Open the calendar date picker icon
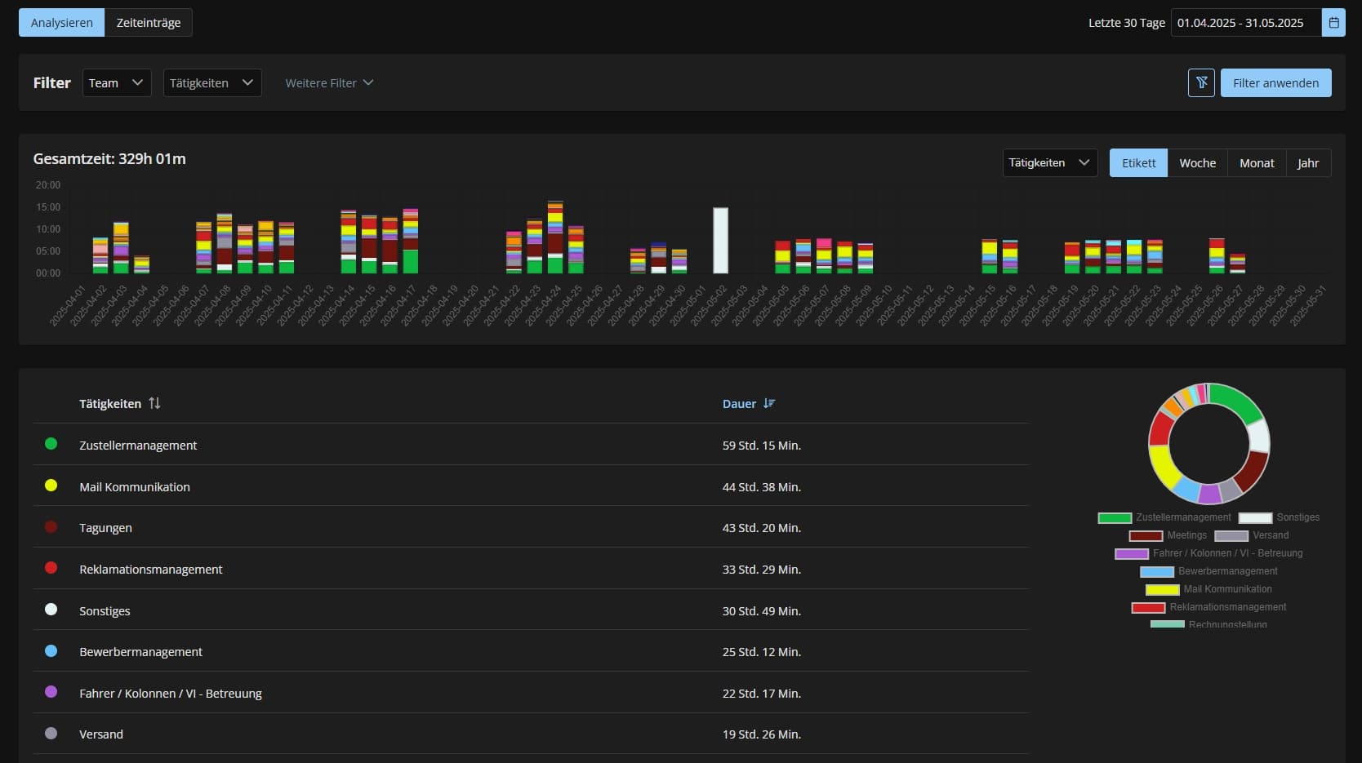The width and height of the screenshot is (1362, 763). pos(1333,23)
